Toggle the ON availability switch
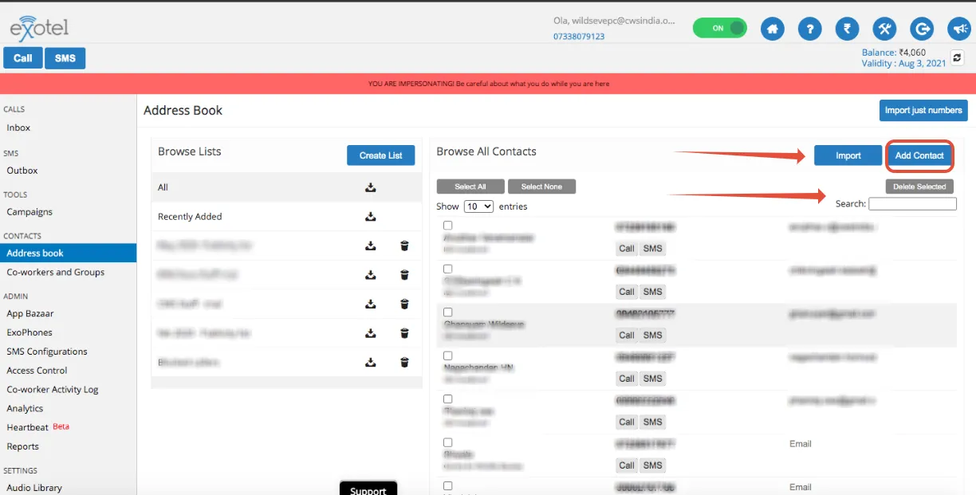 (720, 28)
